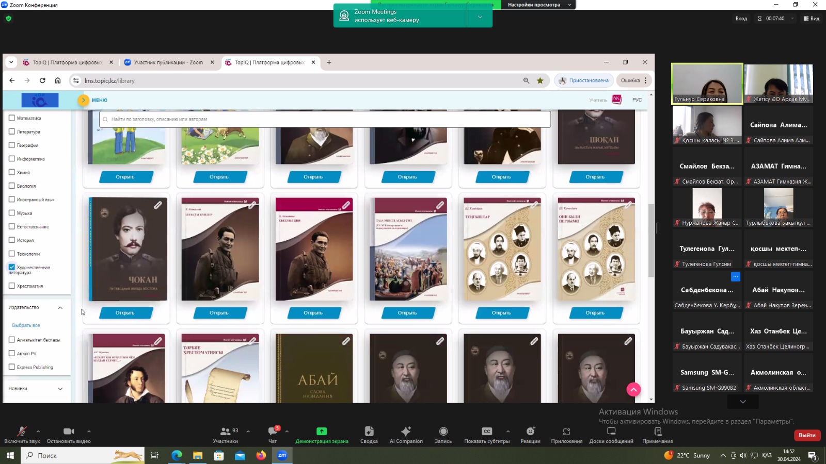Click library search input field
The image size is (826, 464).
[x=325, y=119]
